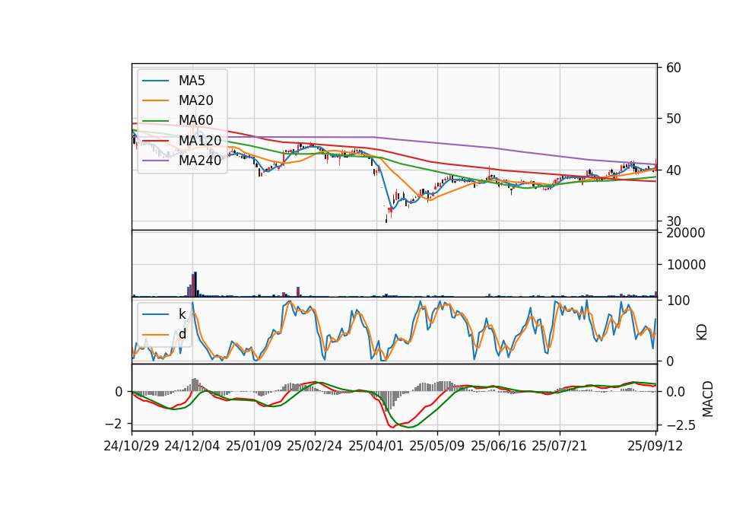Click the lowest candlestick in April 2025
Viewport: 730px width, 525px height.
386,218
